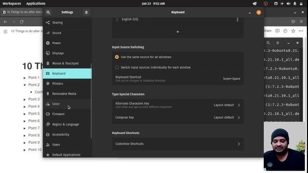The width and height of the screenshot is (308, 173).
Task: Add an input source with plus button
Action: point(178,32)
